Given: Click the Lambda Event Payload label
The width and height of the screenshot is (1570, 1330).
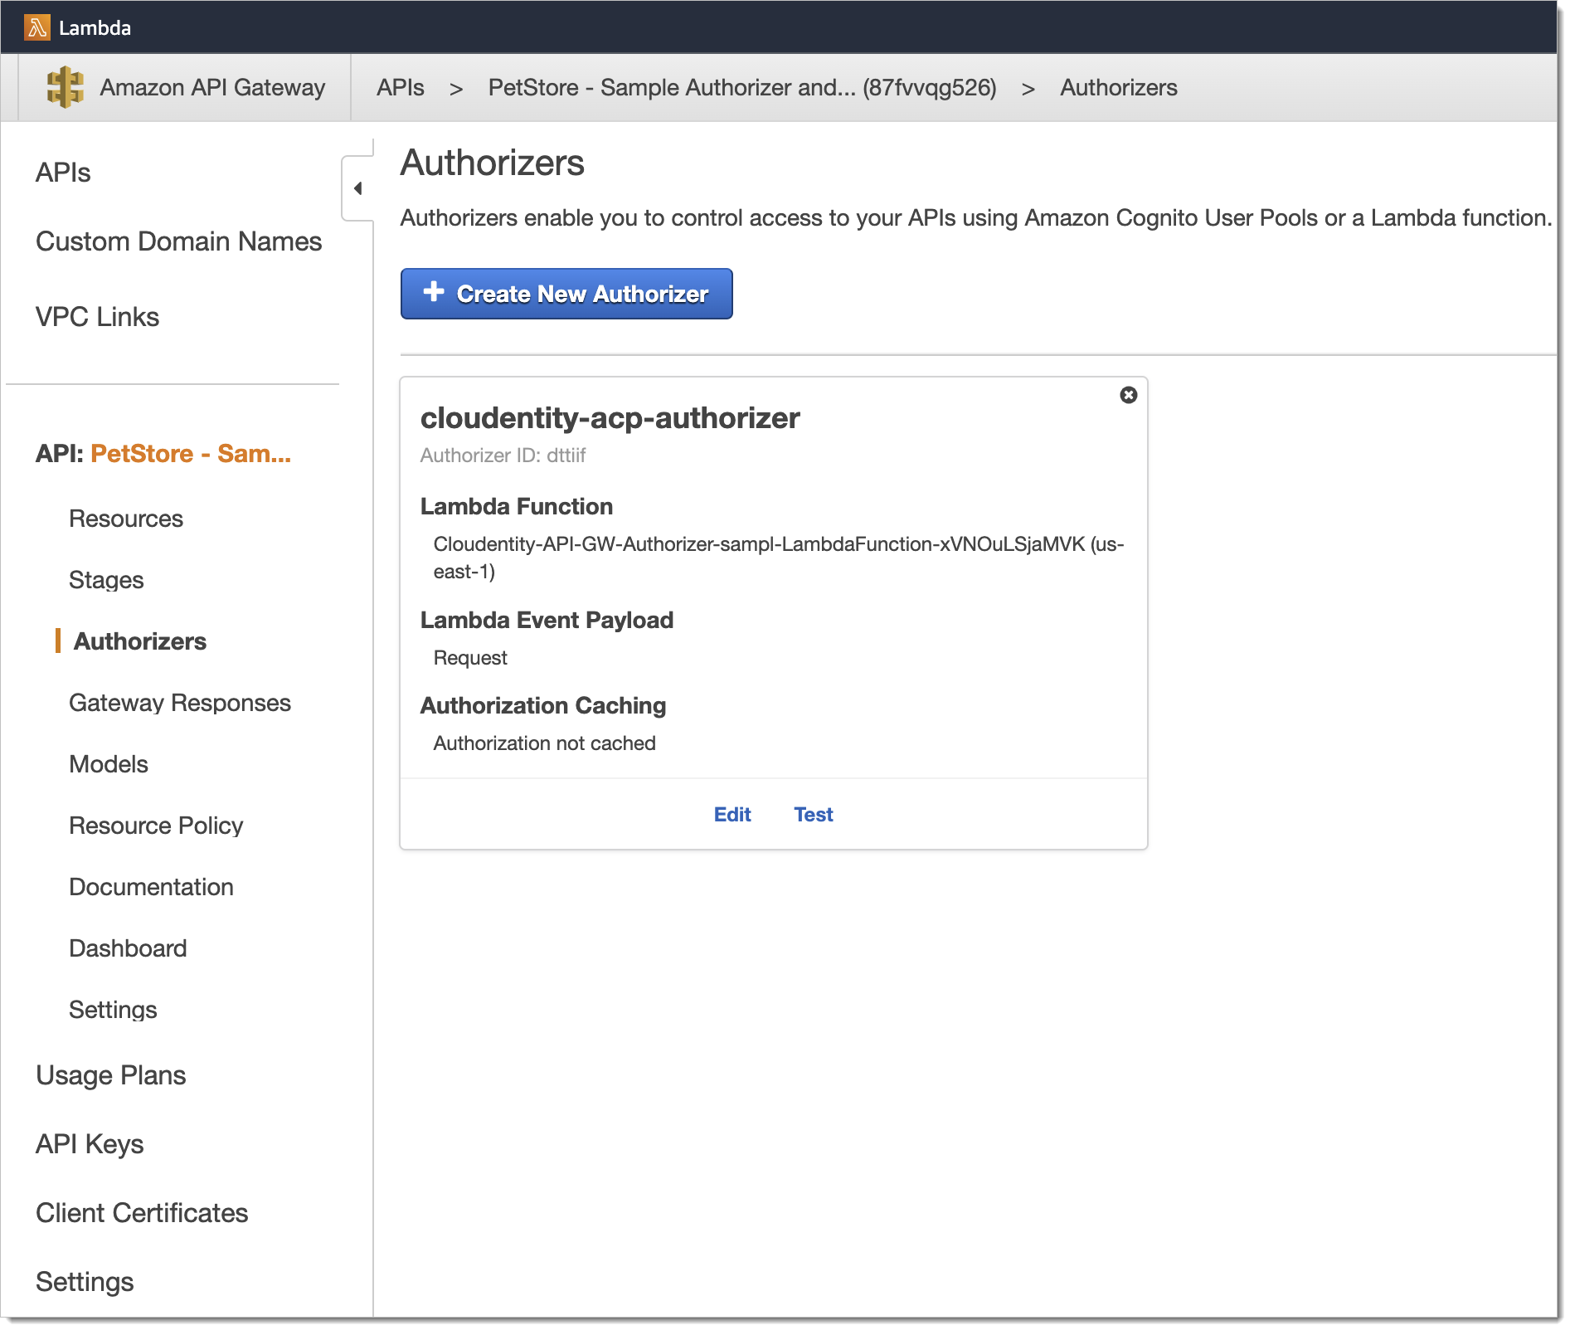Looking at the screenshot, I should tap(547, 621).
